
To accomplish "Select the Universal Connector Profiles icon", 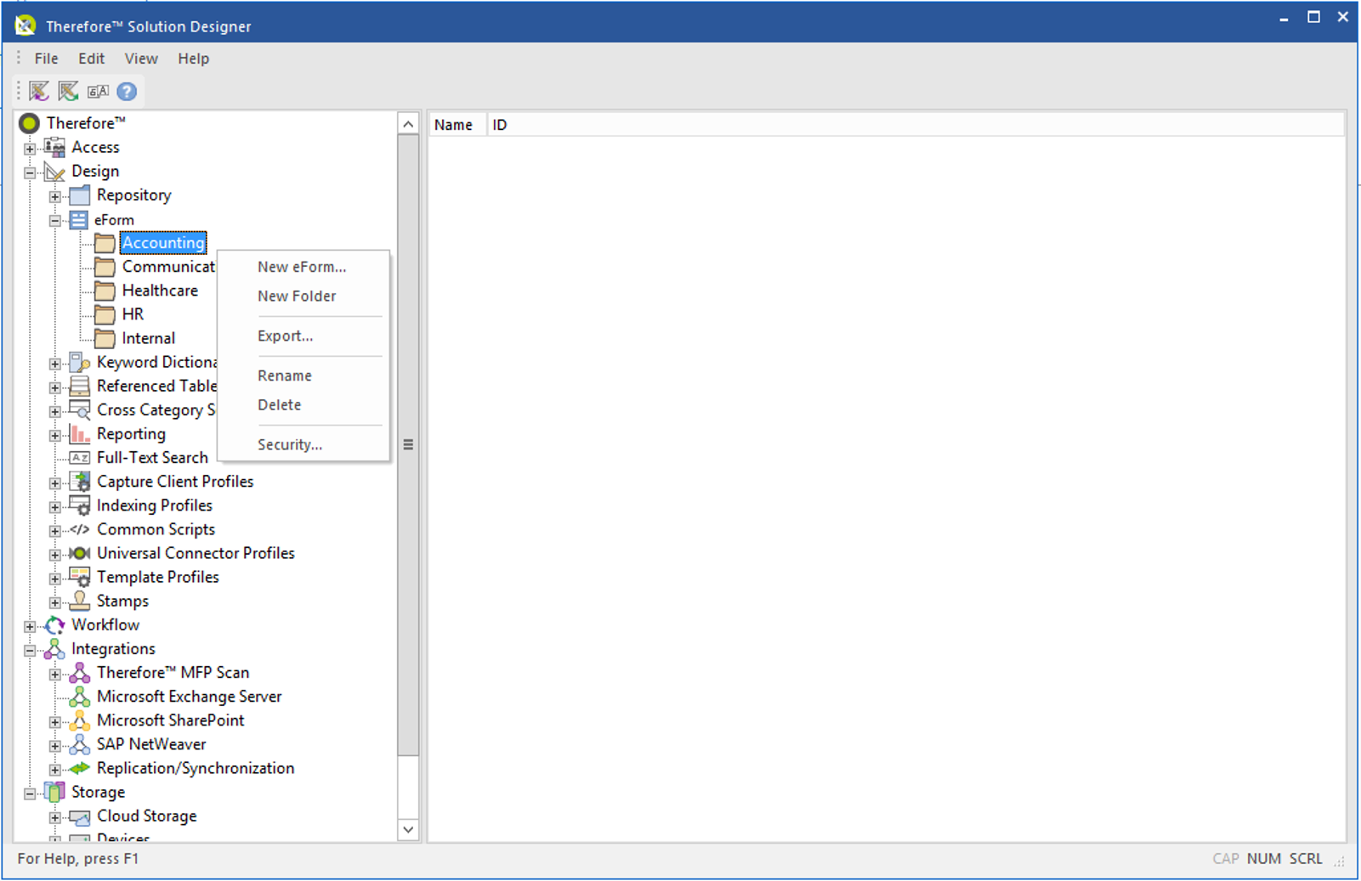I will [x=80, y=553].
